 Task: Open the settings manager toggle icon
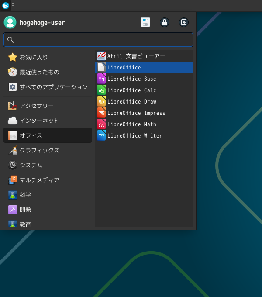click(x=145, y=22)
